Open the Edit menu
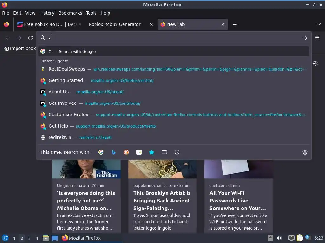Viewport: 325px width, 243px height. [x=17, y=13]
